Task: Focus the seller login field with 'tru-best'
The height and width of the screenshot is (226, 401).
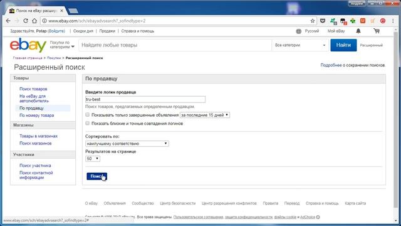Action: pos(145,99)
